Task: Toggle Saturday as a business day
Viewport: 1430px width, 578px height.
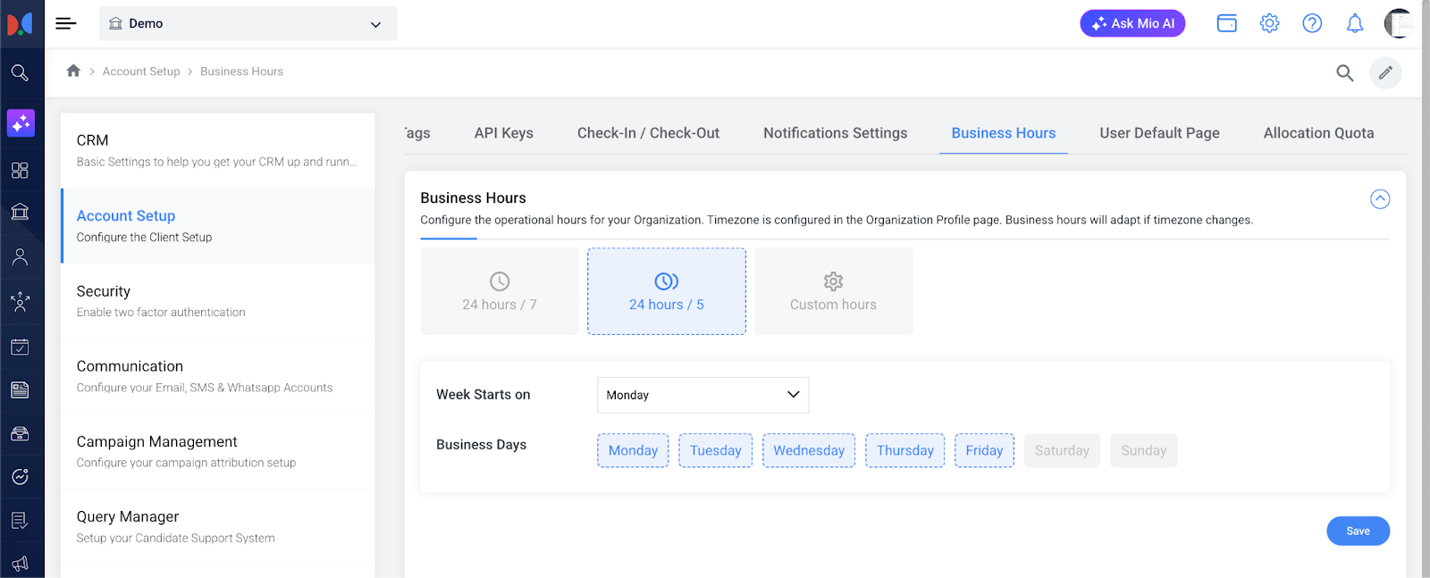Action: coord(1061,450)
